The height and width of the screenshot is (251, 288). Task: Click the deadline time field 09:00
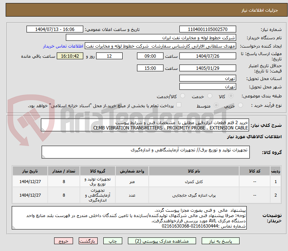150,56
